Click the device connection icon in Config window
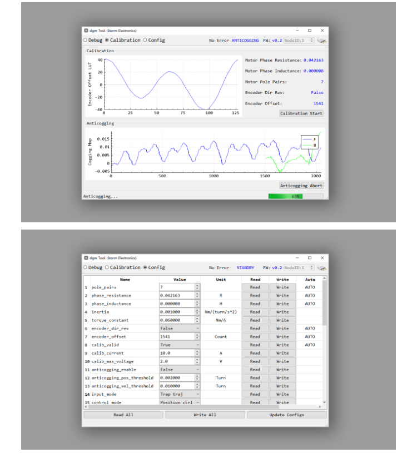This screenshot has height=458, width=417. coord(321,267)
